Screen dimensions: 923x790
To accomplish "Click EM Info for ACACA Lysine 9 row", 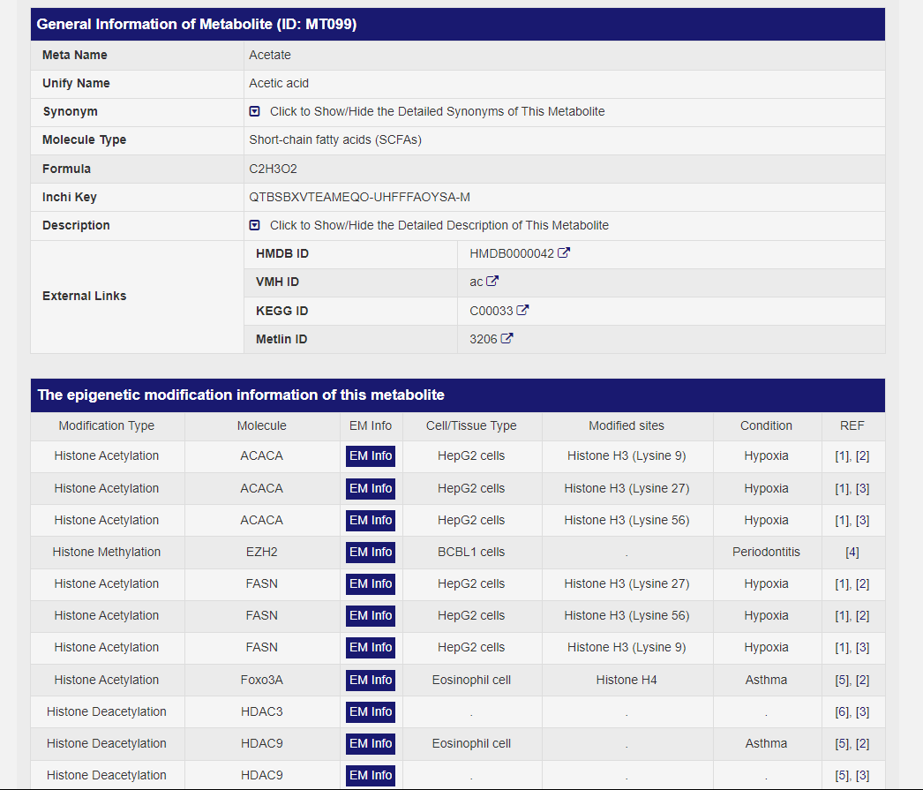I will [x=371, y=456].
